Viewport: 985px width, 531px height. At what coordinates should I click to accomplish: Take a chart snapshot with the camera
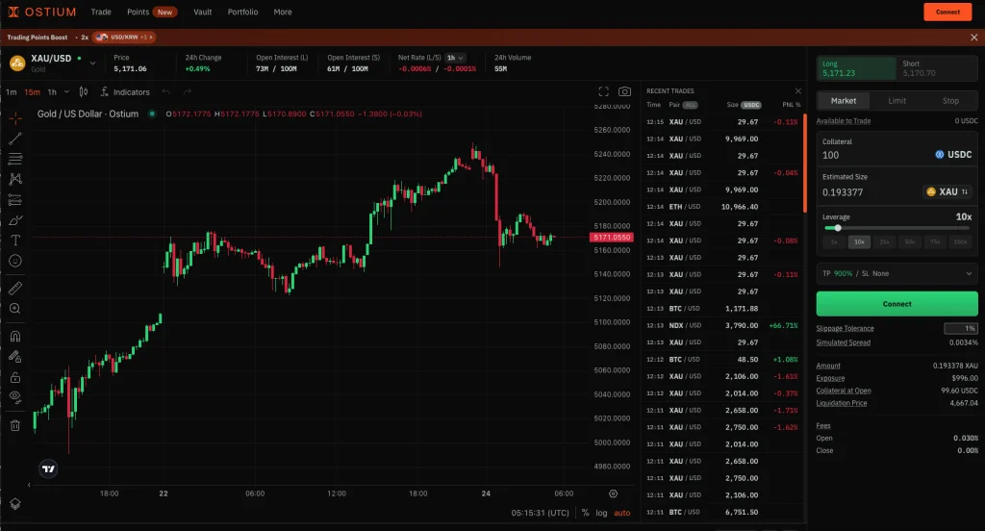pyautogui.click(x=624, y=91)
